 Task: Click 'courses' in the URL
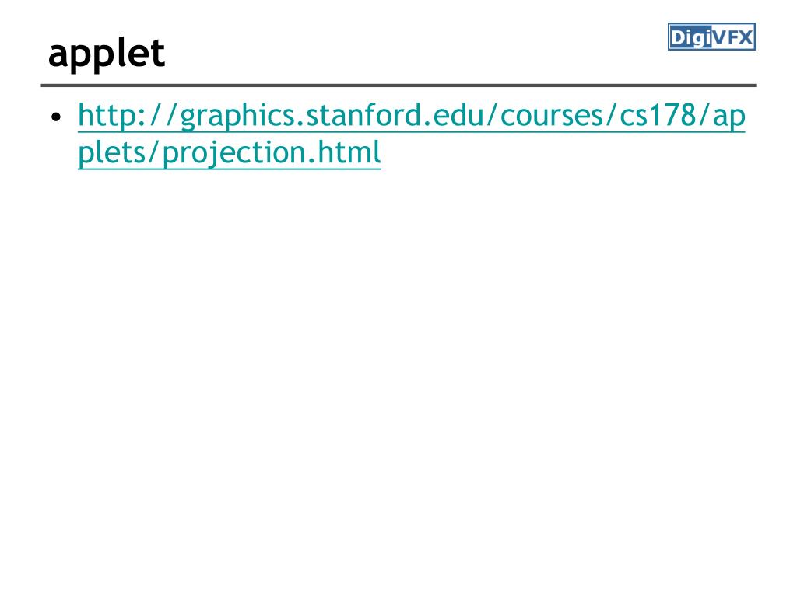point(552,116)
